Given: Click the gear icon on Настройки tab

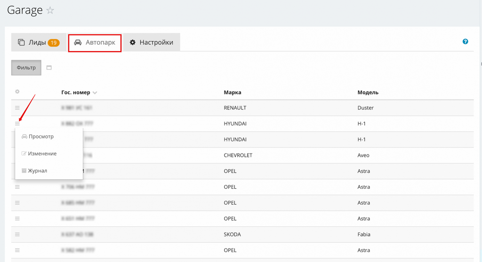Looking at the screenshot, I should 132,42.
